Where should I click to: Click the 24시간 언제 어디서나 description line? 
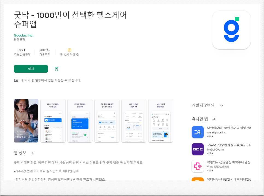[46, 171]
